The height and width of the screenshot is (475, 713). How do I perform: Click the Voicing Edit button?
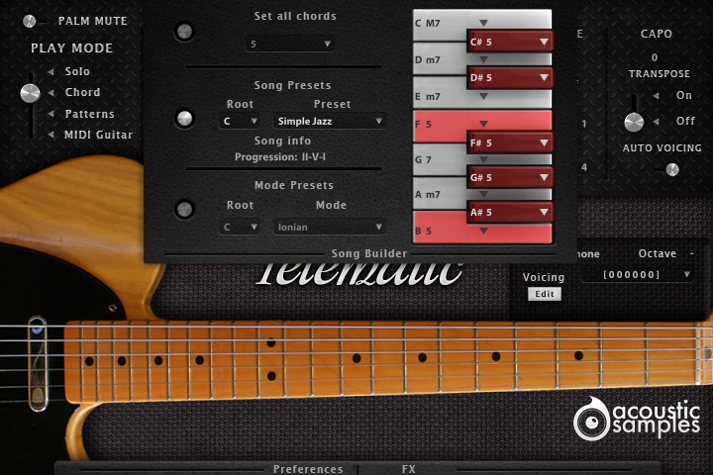pos(545,294)
